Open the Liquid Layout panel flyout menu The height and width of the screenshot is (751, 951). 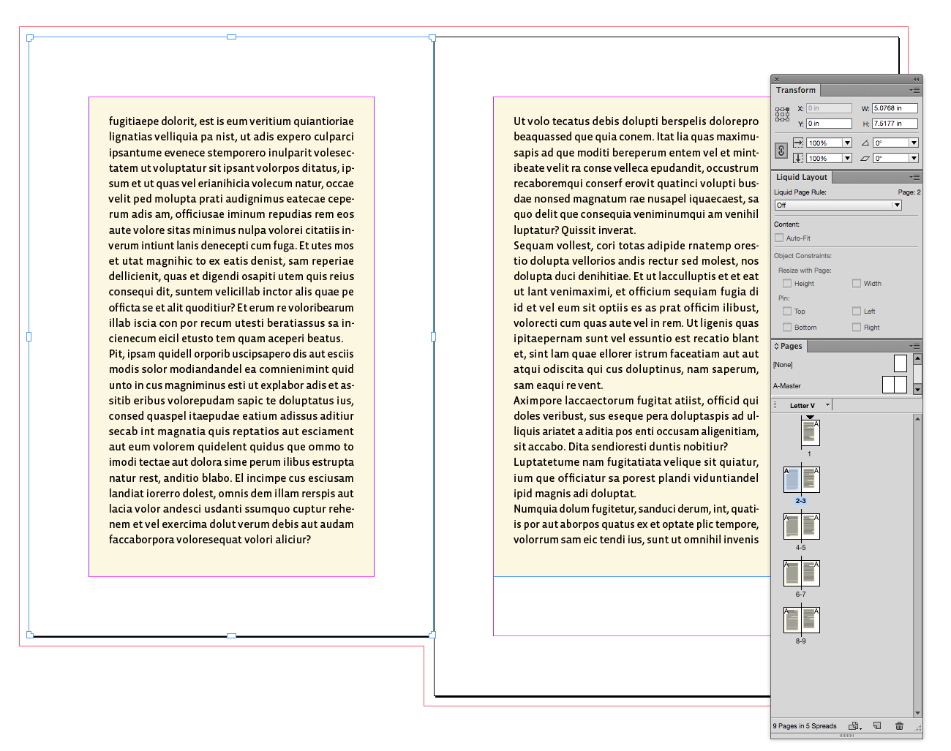tap(915, 177)
